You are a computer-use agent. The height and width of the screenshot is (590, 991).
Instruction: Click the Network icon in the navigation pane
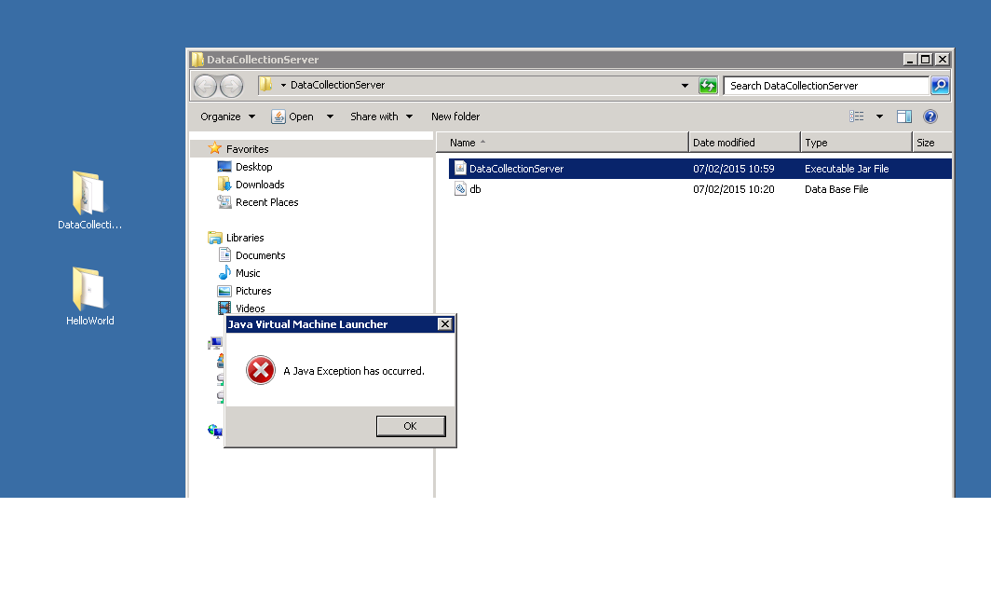215,432
